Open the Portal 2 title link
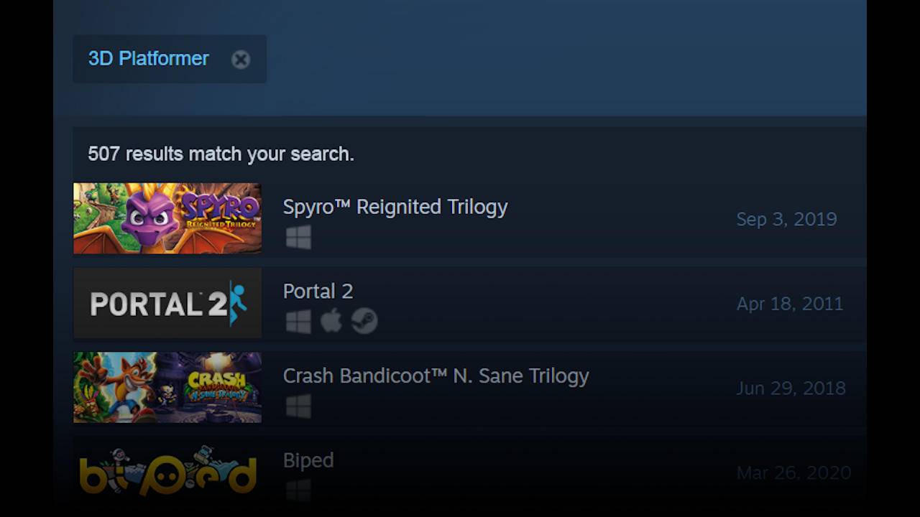This screenshot has width=920, height=517. (318, 291)
